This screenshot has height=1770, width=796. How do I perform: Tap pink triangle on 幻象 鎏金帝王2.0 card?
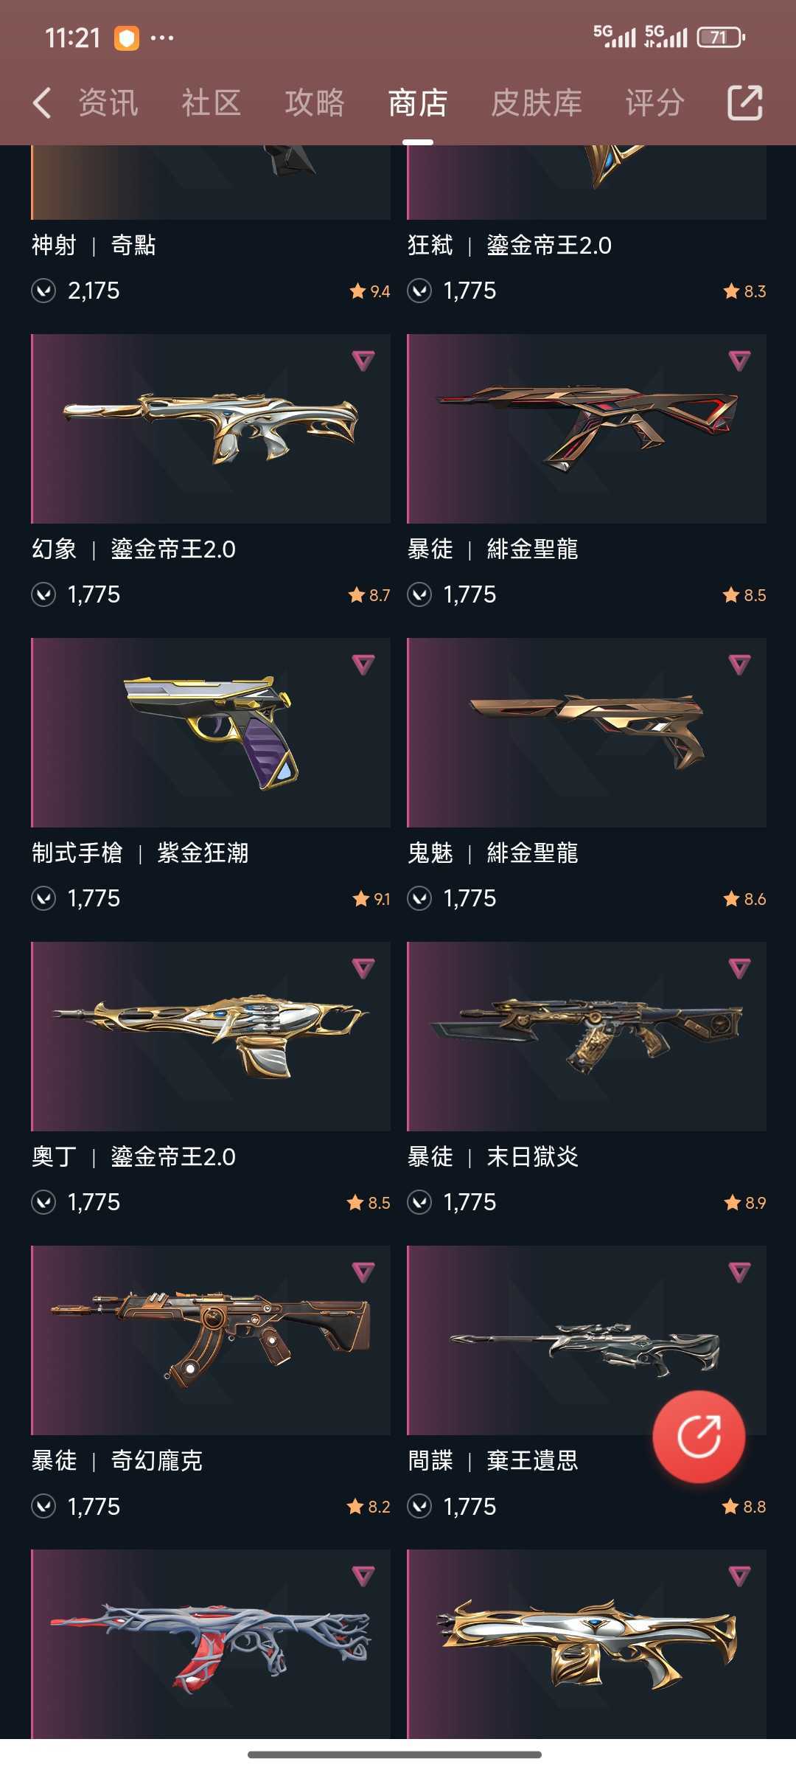coord(363,361)
